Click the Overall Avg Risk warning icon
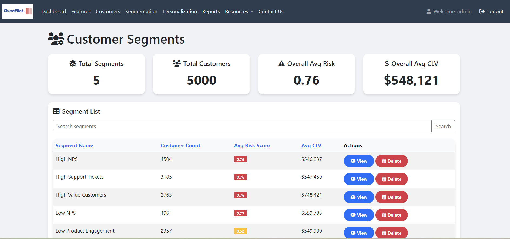Image resolution: width=510 pixels, height=239 pixels. (281, 63)
